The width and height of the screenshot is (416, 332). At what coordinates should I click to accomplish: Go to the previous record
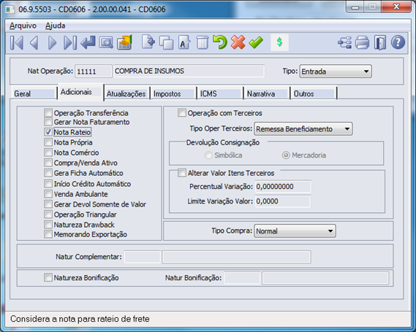(34, 42)
